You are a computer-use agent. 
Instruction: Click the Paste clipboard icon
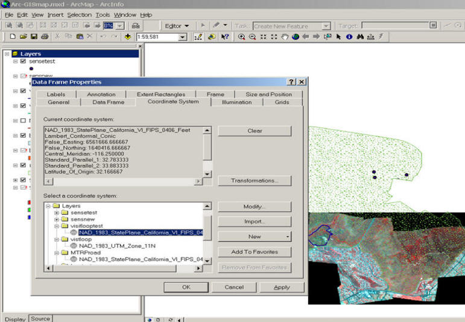[80, 36]
